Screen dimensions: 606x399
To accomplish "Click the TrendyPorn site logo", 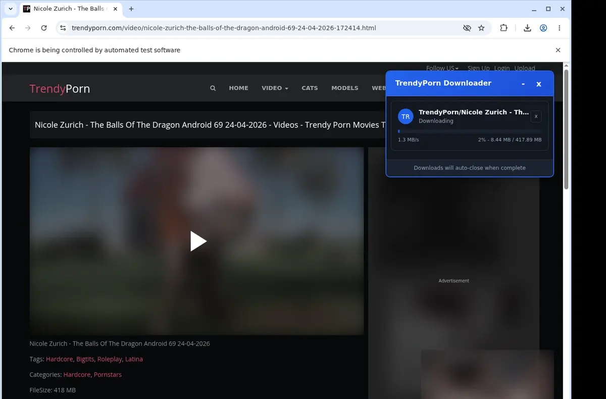I will tap(60, 89).
